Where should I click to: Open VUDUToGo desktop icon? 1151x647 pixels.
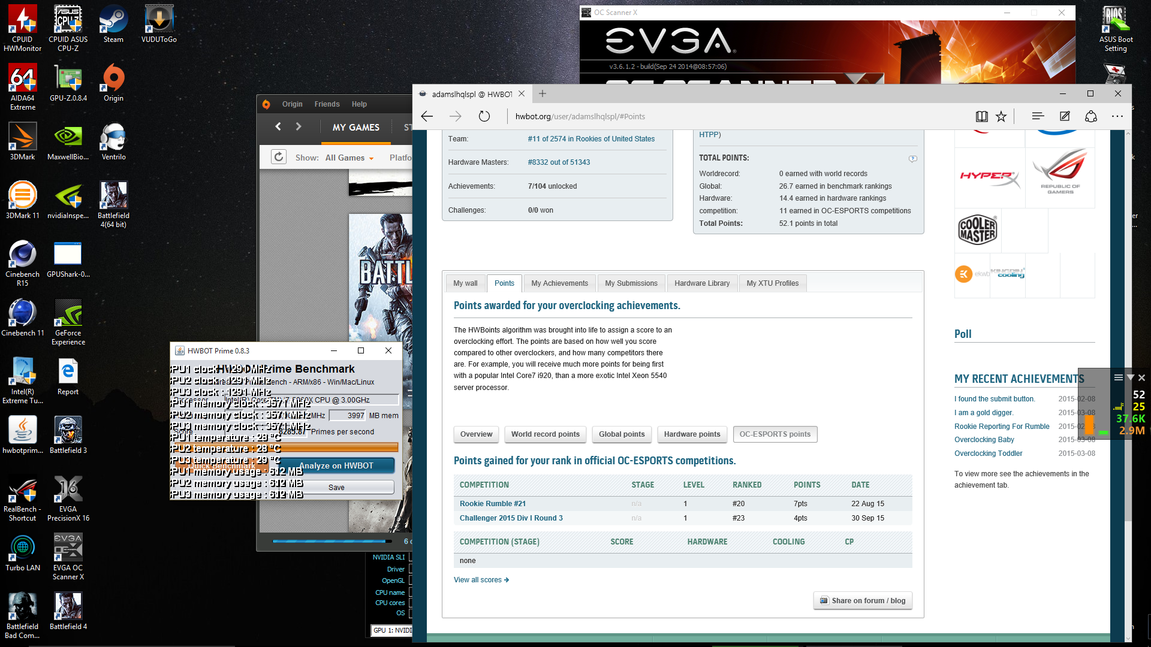point(159,24)
